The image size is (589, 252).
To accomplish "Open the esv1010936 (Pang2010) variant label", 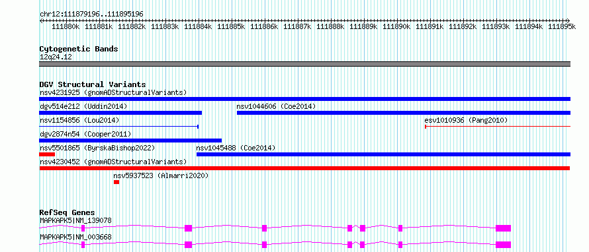I will point(466,120).
